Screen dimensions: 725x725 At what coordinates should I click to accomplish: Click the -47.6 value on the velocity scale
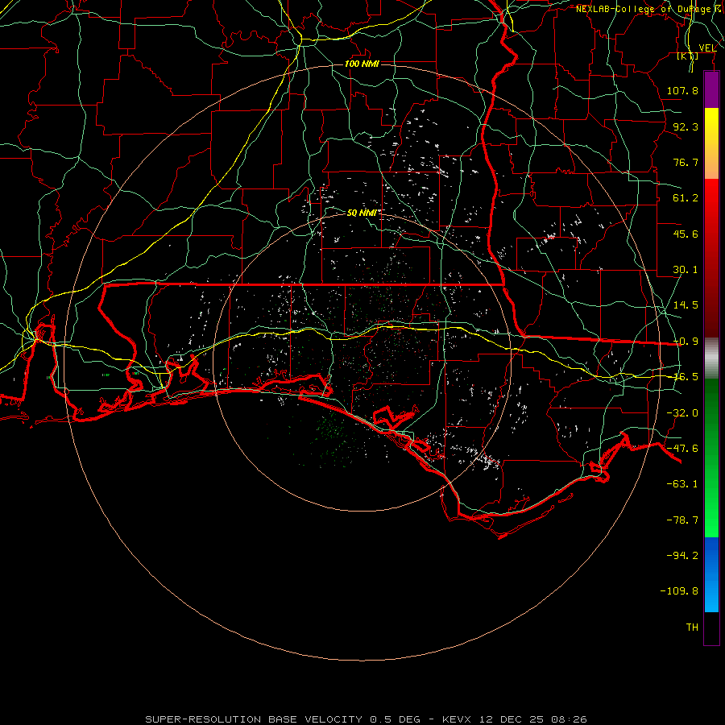tap(682, 449)
